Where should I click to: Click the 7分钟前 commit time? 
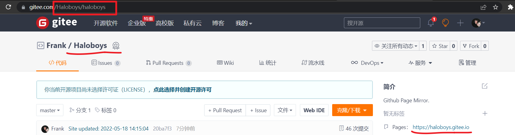[186, 129]
